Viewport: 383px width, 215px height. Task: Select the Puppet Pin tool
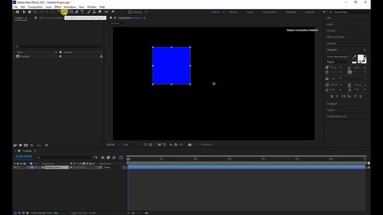[x=113, y=12]
